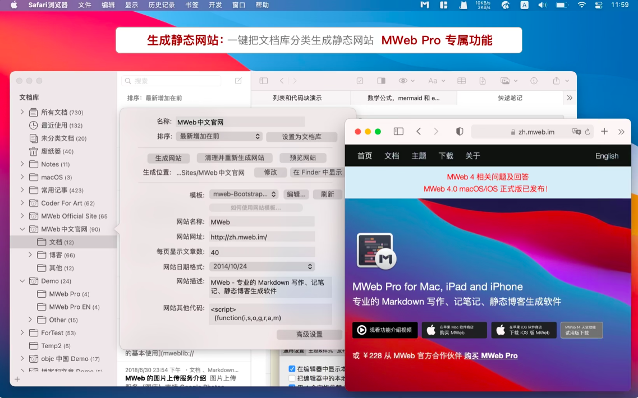Go back in the Safari window
The image size is (638, 398).
click(x=419, y=131)
